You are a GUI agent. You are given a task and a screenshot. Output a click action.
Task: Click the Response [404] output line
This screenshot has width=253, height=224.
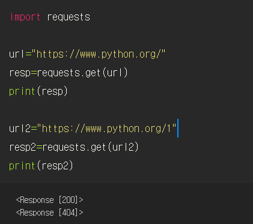click(x=49, y=213)
